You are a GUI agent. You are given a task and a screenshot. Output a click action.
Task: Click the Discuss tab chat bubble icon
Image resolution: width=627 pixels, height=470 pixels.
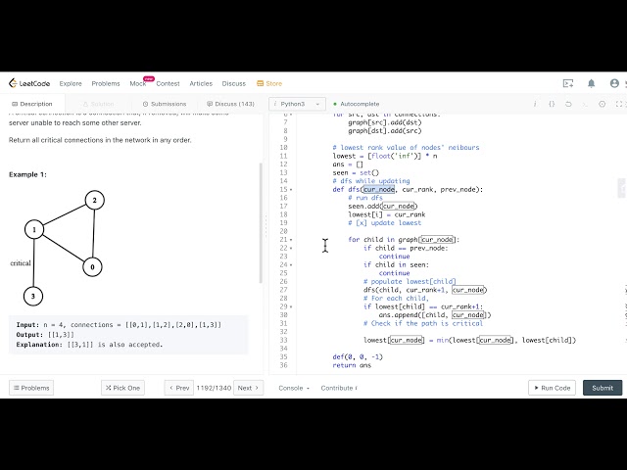[x=210, y=104]
